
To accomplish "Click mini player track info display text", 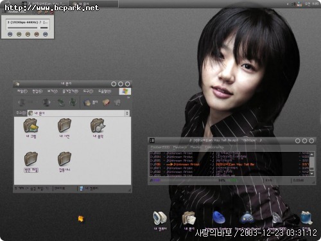I will coord(28,22).
